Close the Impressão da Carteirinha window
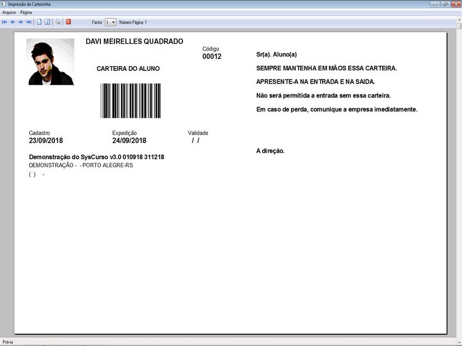This screenshot has height=346, width=462. [456, 4]
